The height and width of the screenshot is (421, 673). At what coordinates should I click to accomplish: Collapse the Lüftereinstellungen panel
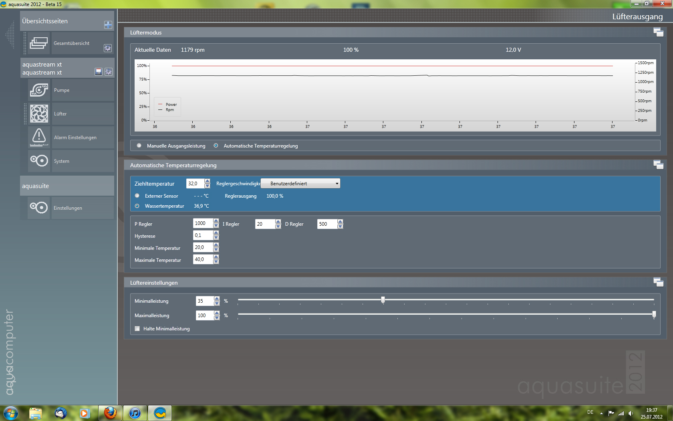coord(658,282)
